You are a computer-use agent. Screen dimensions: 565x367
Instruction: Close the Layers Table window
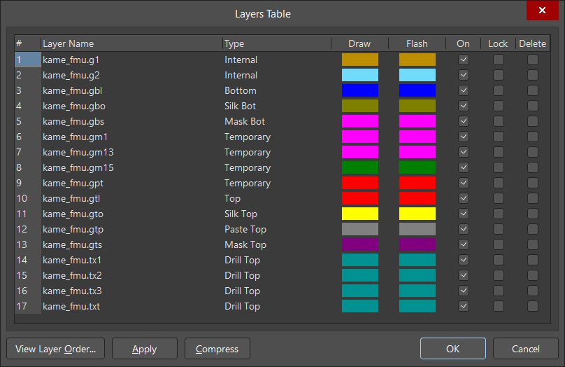click(543, 11)
